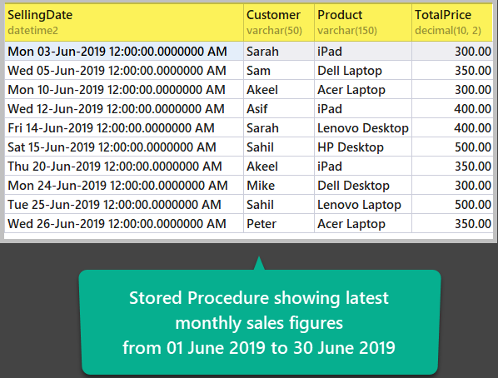Select customer 'Peter' cell
498x378 pixels.
coord(279,224)
